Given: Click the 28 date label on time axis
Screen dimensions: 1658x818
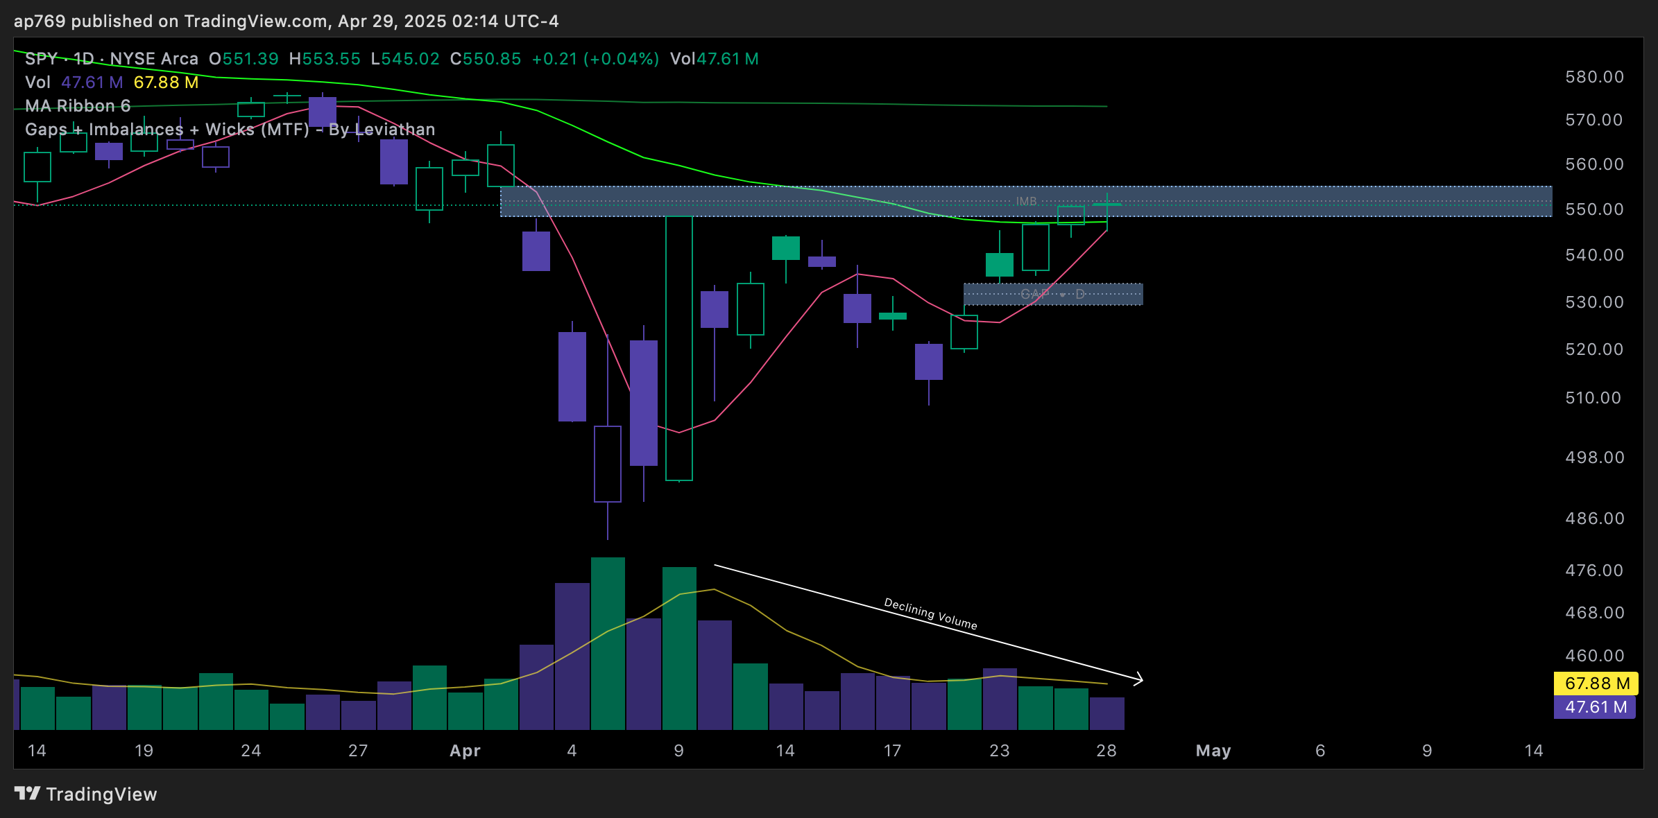Looking at the screenshot, I should (x=1106, y=751).
